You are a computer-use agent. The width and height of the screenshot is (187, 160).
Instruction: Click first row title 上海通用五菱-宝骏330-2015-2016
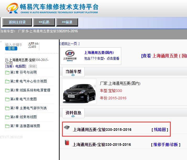point(102,130)
